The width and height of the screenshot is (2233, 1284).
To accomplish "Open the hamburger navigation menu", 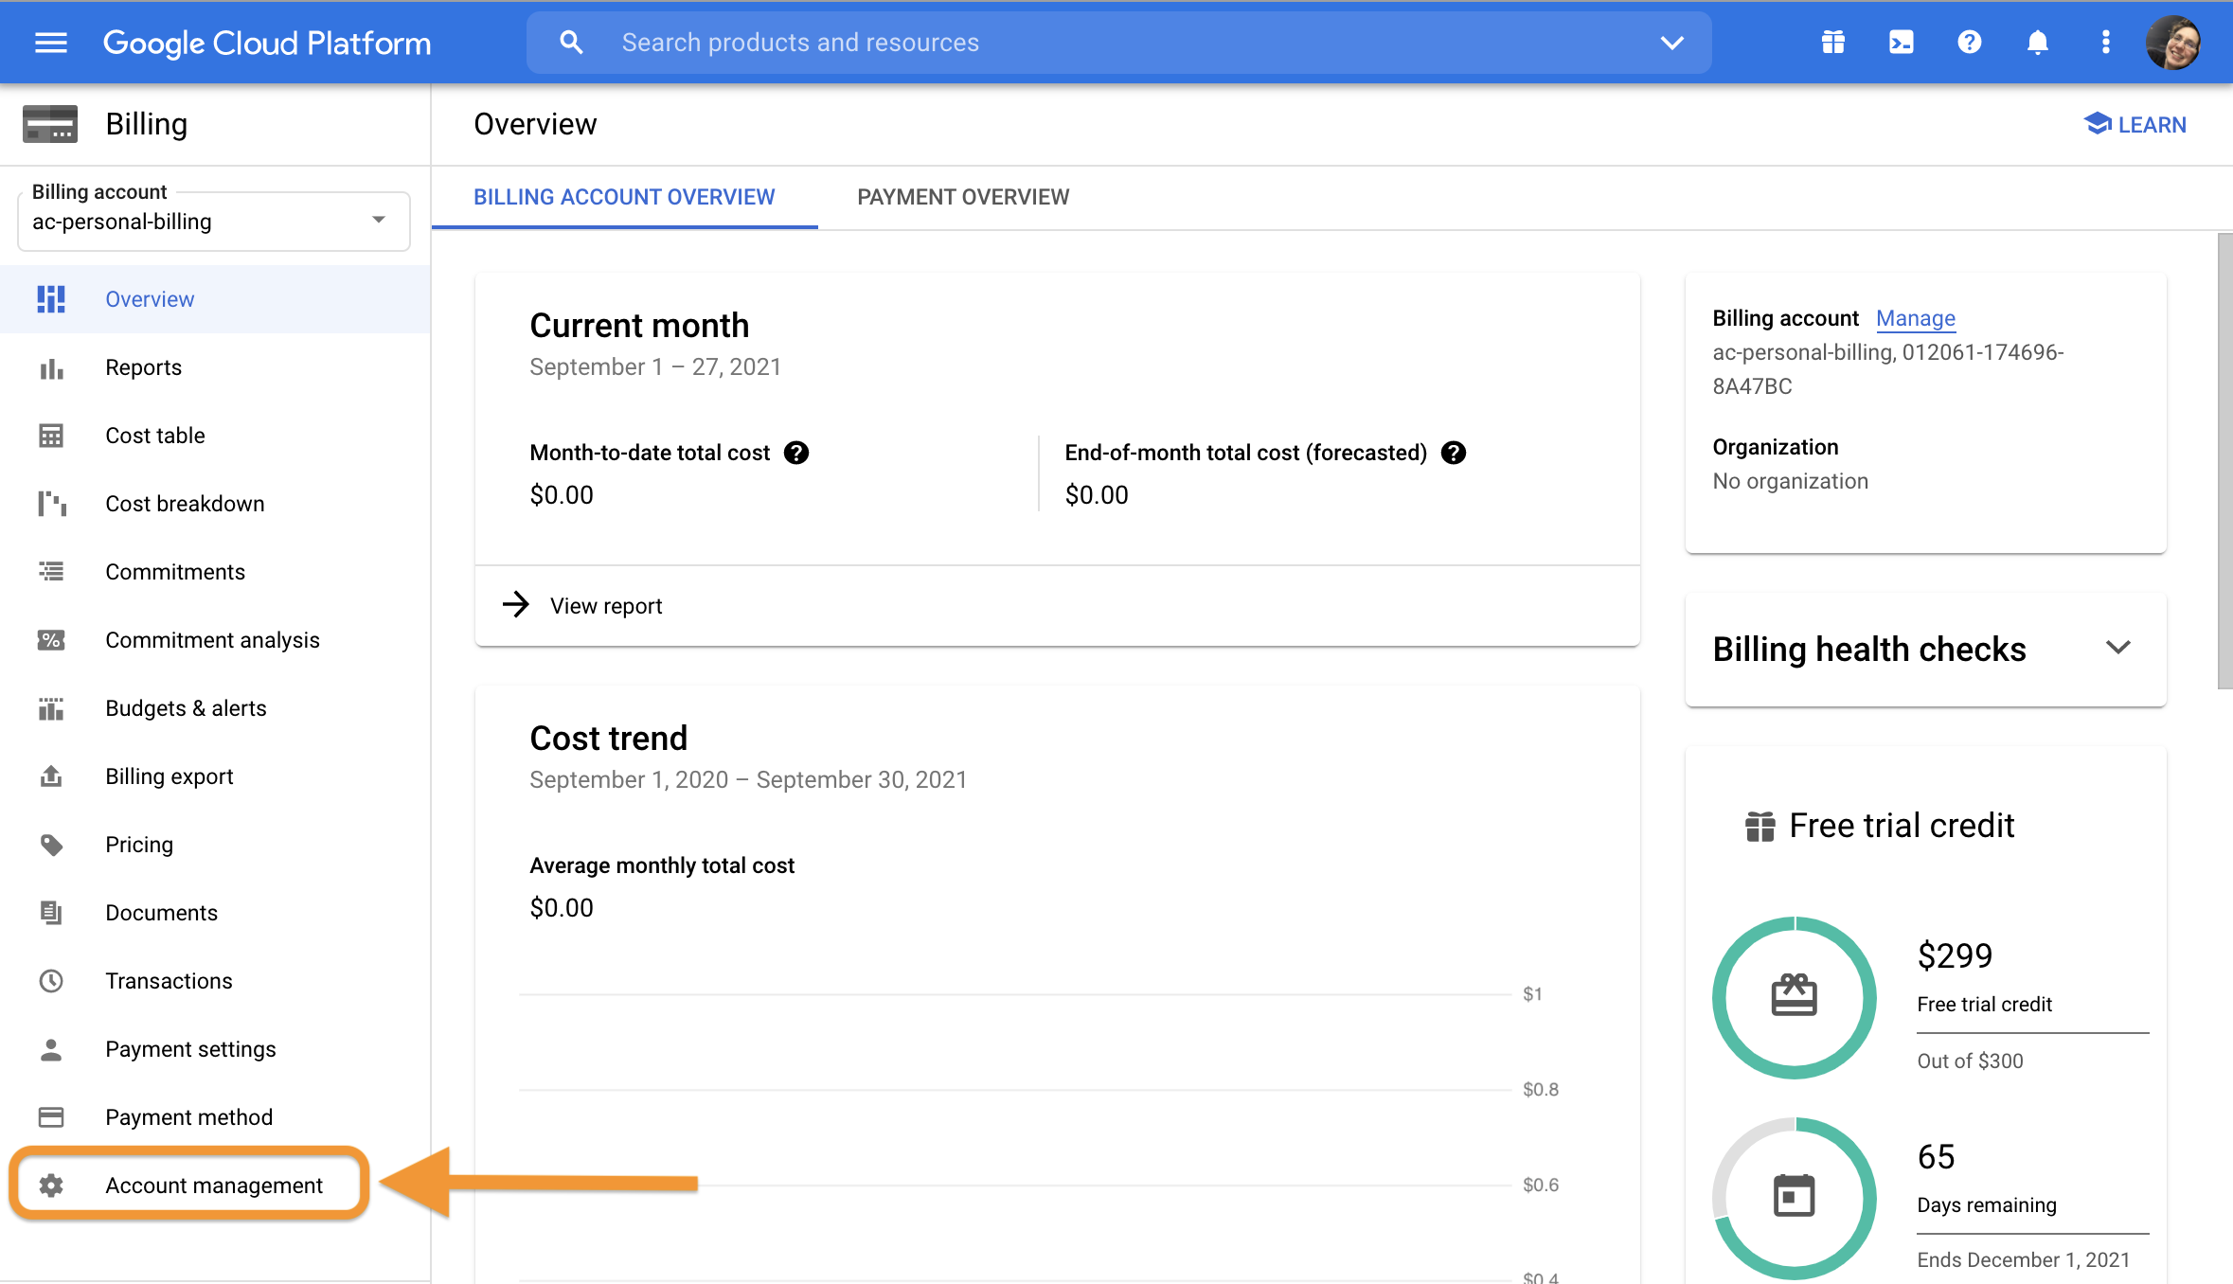I will pos(51,43).
